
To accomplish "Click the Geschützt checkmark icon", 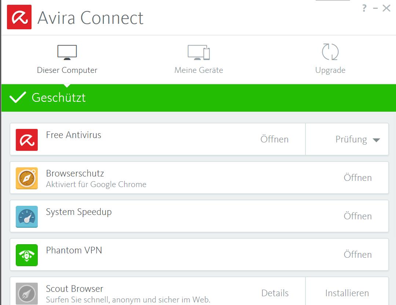I will click(18, 97).
